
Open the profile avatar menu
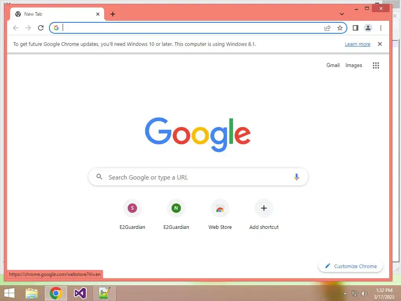coord(368,28)
